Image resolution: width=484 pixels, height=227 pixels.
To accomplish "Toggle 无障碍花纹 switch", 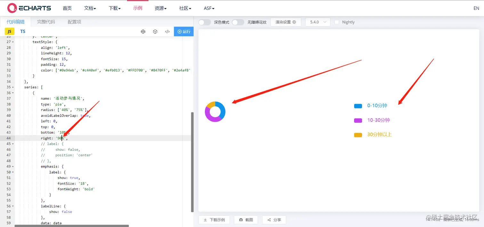I will click(x=238, y=22).
